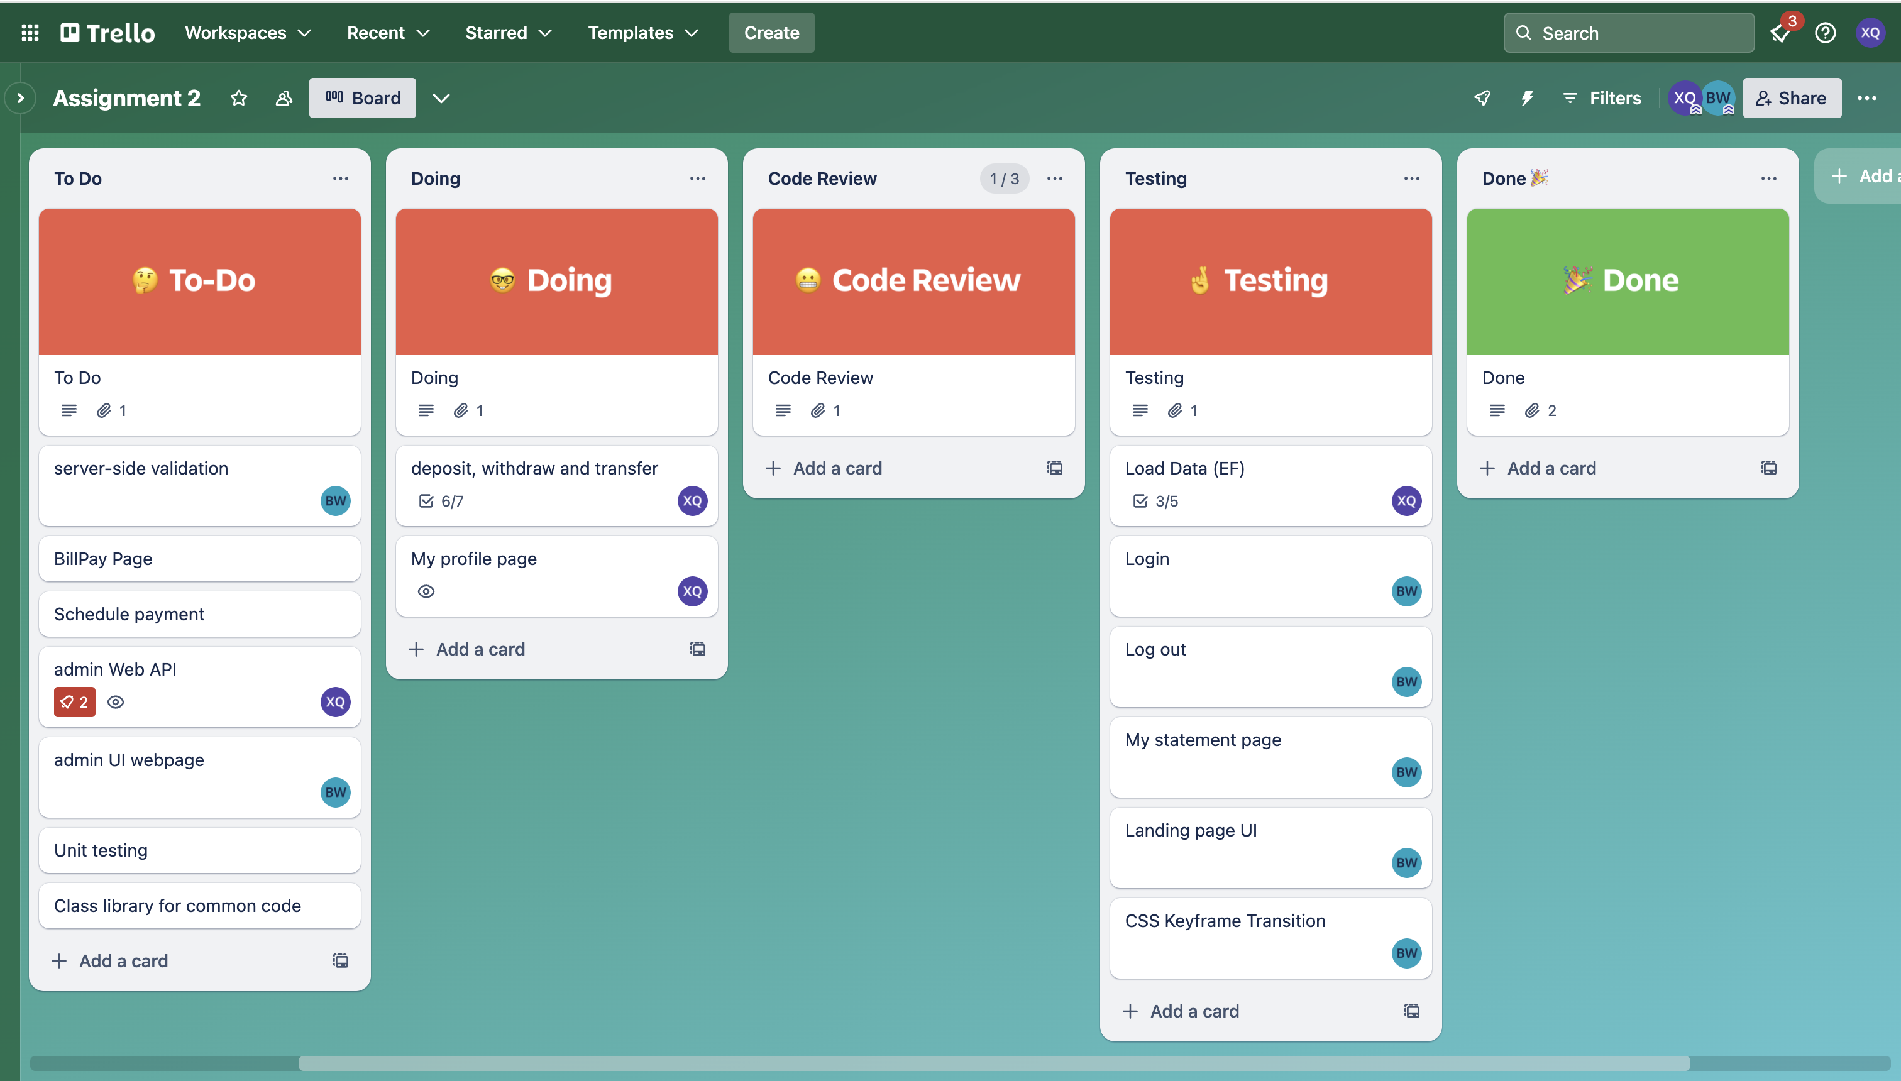The height and width of the screenshot is (1081, 1901).
Task: Open the notifications bell icon
Action: pyautogui.click(x=1781, y=33)
